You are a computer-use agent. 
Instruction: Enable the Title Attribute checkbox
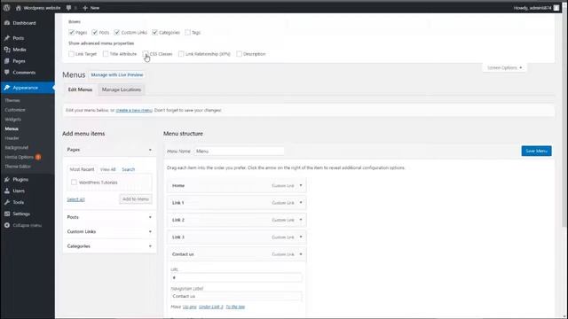[x=106, y=54]
